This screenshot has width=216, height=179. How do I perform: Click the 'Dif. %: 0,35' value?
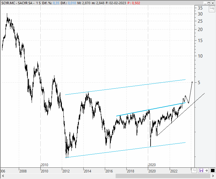coord(50,3)
